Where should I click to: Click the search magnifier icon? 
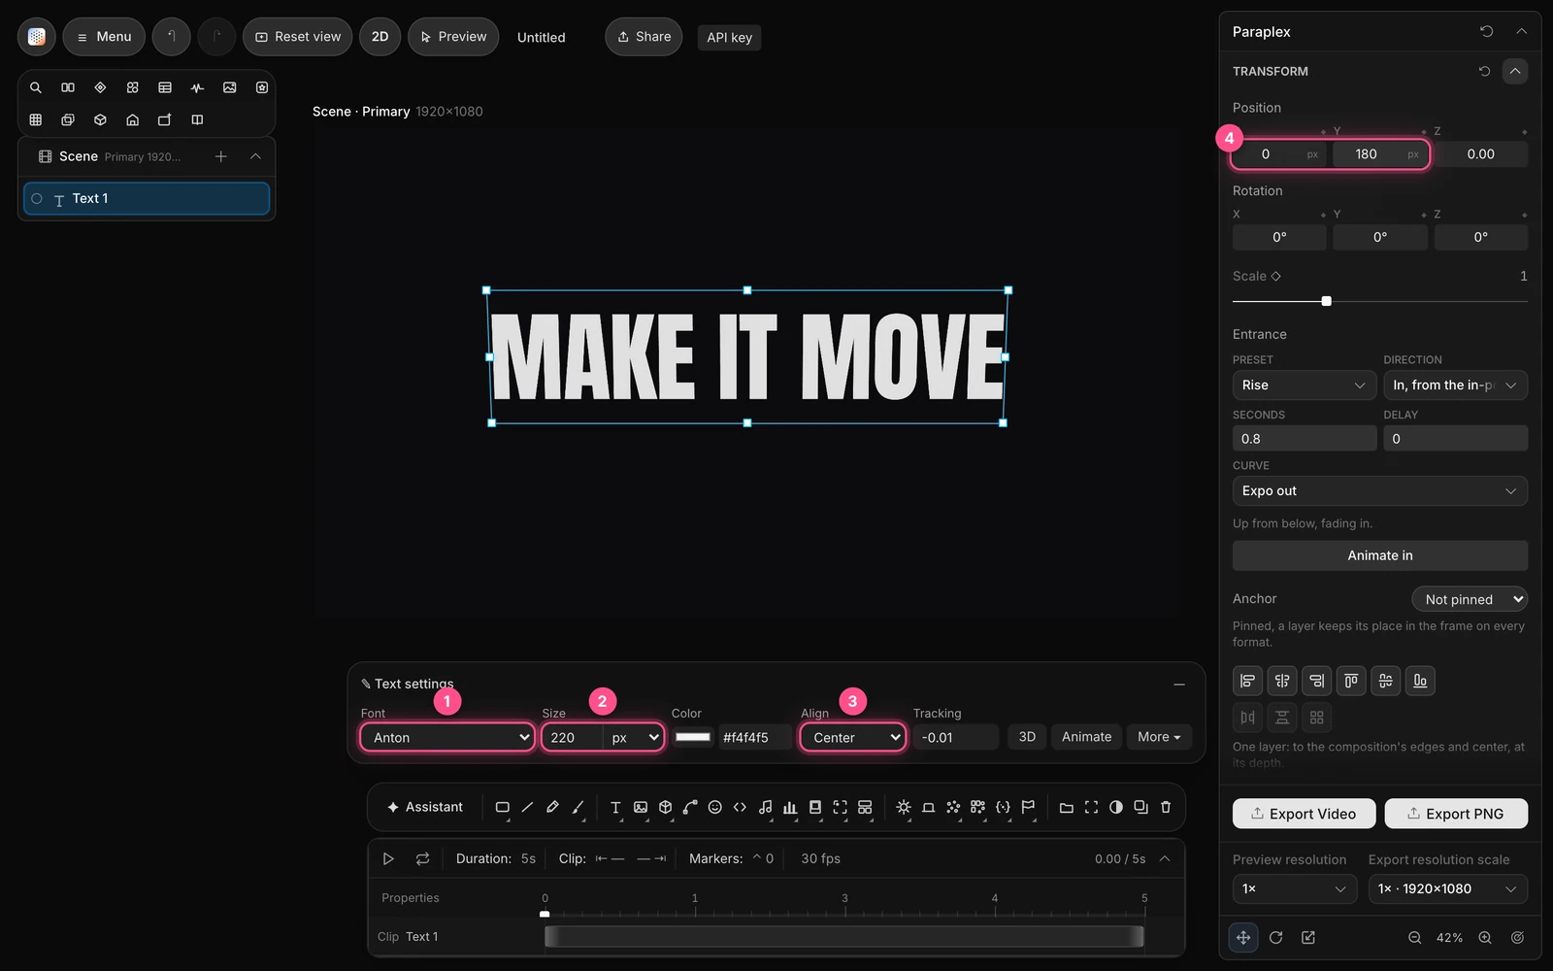click(x=36, y=87)
